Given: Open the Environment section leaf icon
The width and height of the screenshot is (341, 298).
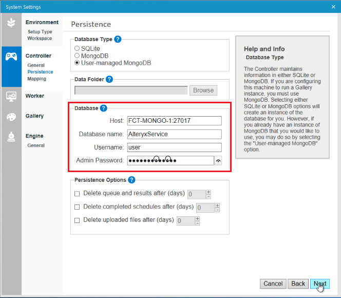Looking at the screenshot, I should point(11,23).
